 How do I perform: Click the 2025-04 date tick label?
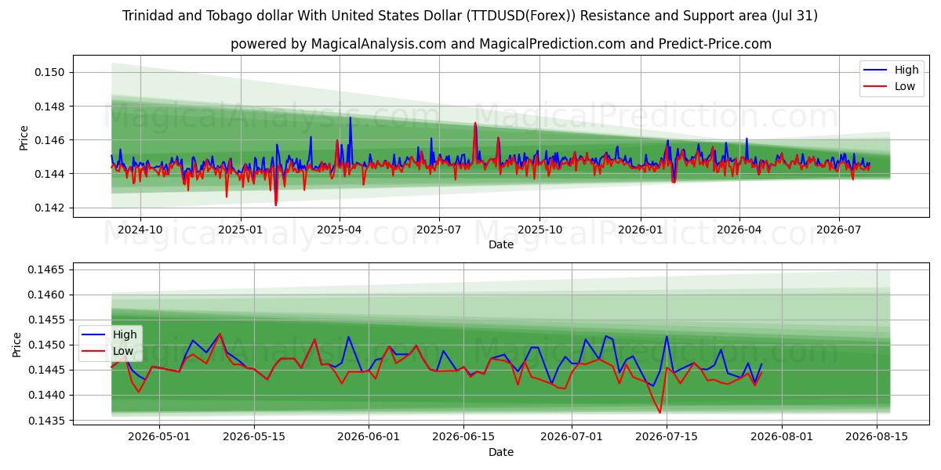(340, 230)
